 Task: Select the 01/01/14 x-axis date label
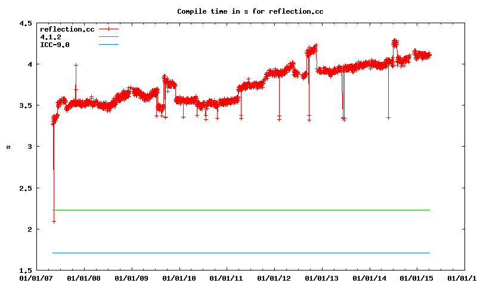pos(370,278)
